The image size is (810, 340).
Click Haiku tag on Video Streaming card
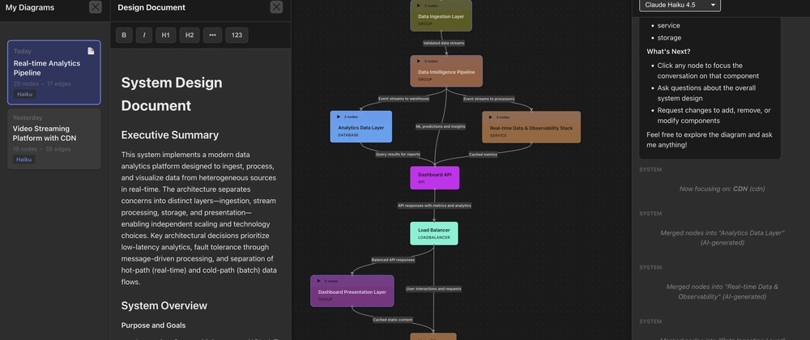pos(23,159)
